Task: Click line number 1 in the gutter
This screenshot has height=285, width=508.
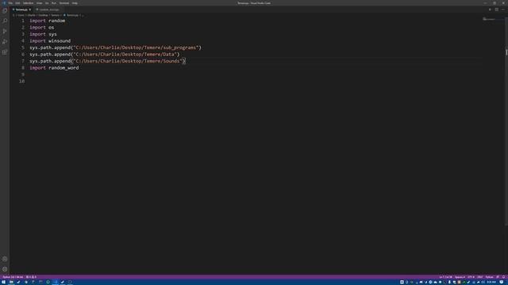Action: point(23,21)
